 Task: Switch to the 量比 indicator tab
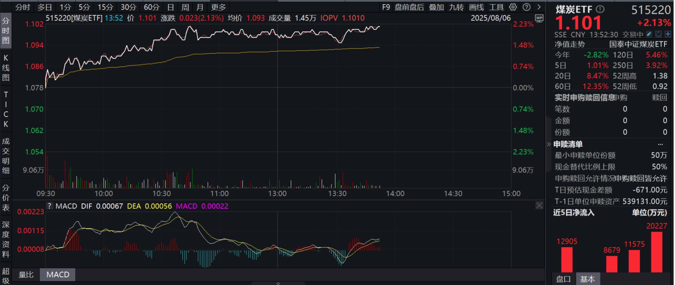tap(26, 275)
